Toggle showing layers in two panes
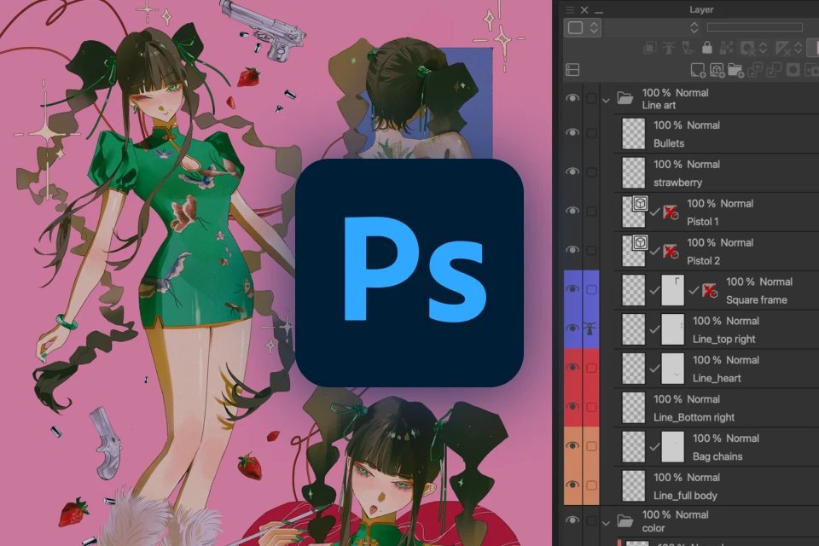Viewport: 819px width, 546px height. coord(572,69)
